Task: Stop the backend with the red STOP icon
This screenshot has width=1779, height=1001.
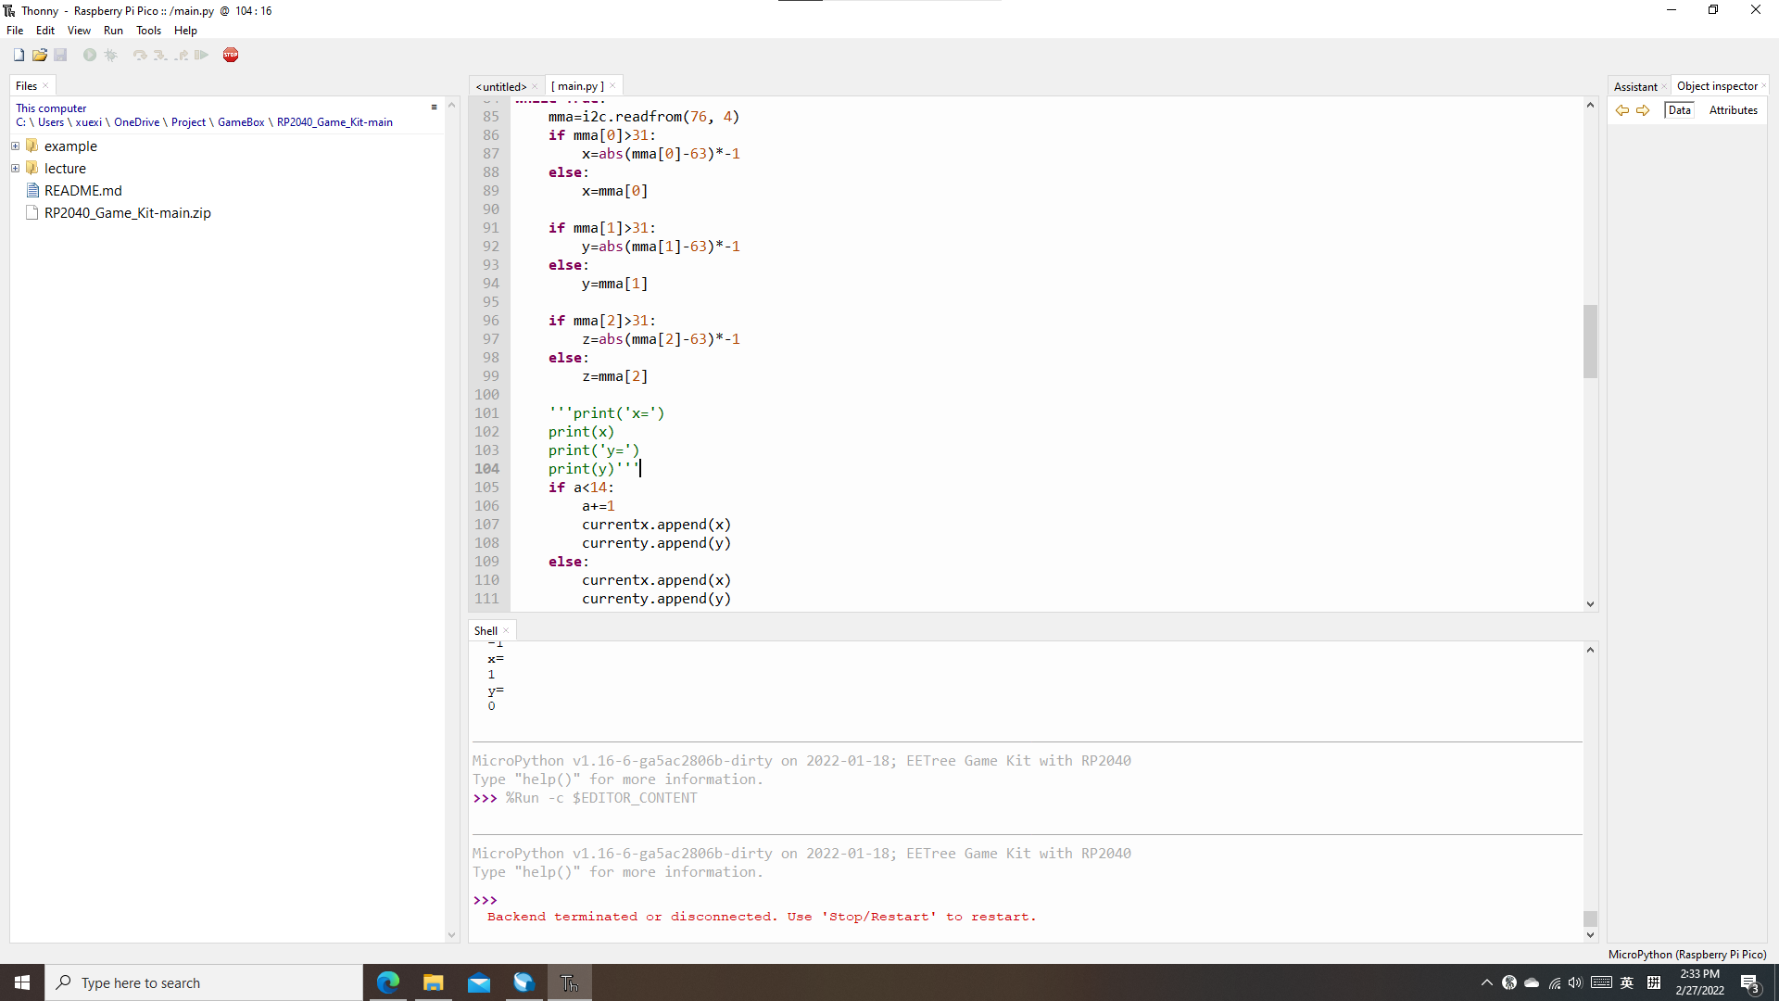Action: [x=231, y=55]
